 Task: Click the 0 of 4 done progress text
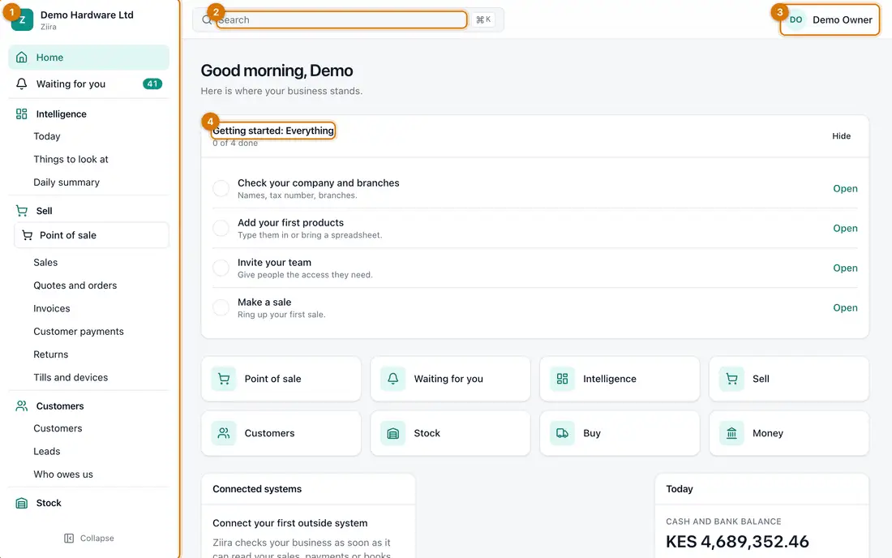click(x=235, y=144)
